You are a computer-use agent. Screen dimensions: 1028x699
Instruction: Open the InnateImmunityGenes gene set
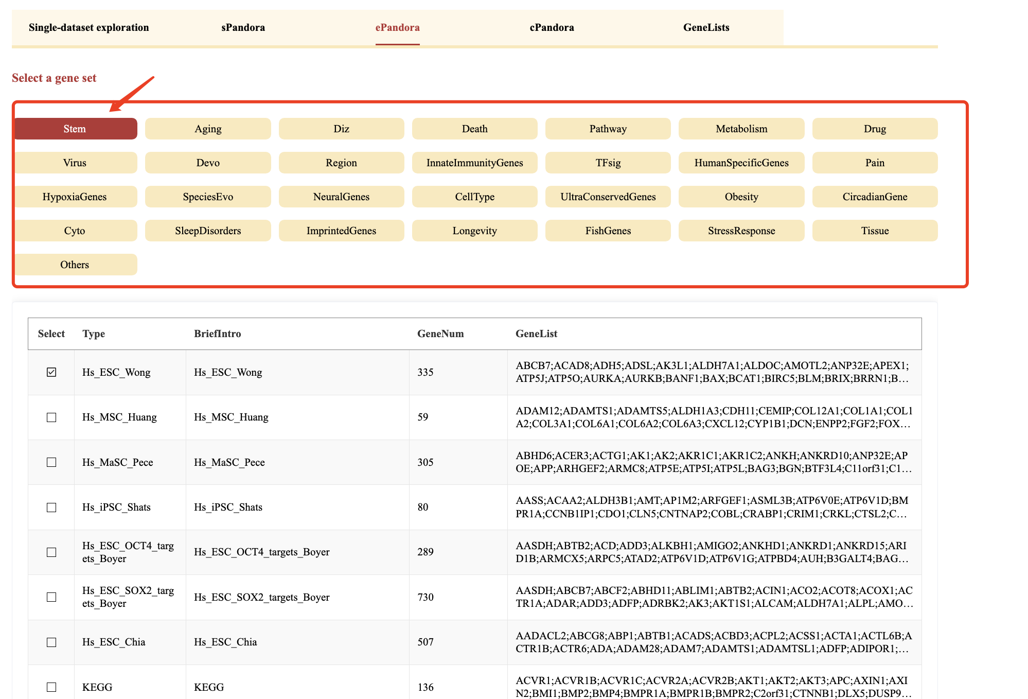click(474, 163)
